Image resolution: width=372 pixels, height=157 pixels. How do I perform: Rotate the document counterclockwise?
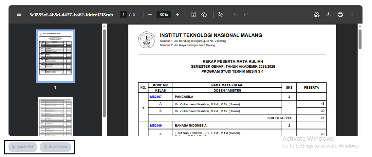pyautogui.click(x=204, y=14)
